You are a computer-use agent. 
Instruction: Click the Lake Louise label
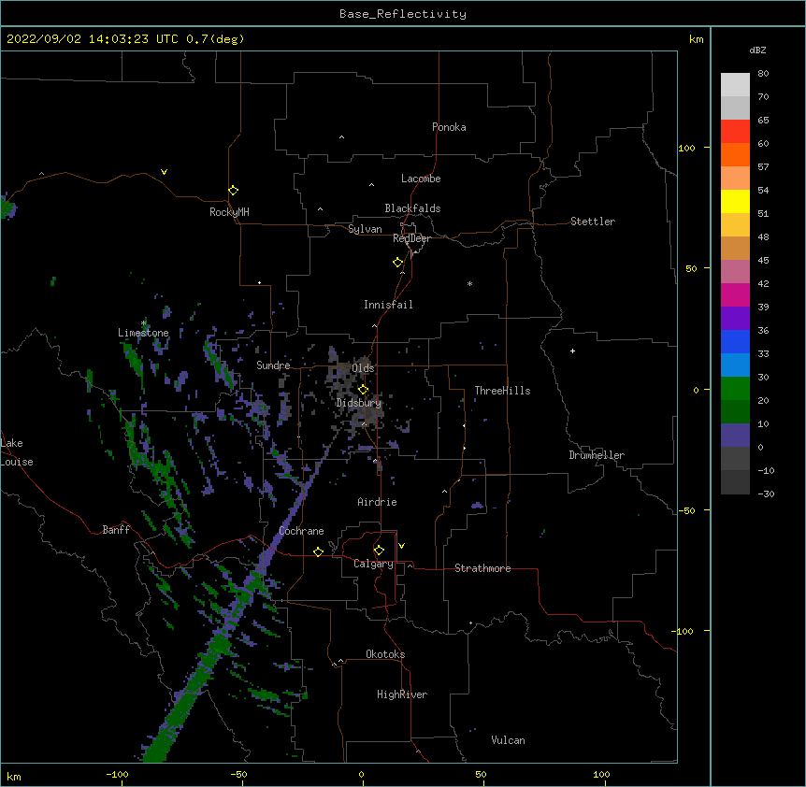click(17, 452)
